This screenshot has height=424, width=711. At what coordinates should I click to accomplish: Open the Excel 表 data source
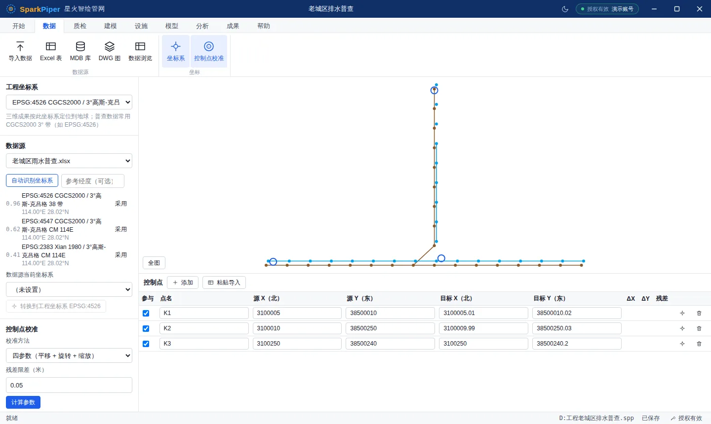click(x=51, y=51)
